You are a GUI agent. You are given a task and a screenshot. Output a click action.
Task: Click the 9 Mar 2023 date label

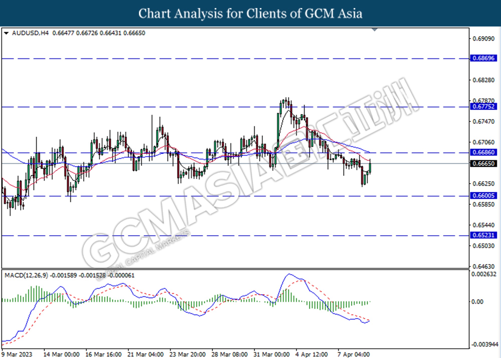coord(17,354)
